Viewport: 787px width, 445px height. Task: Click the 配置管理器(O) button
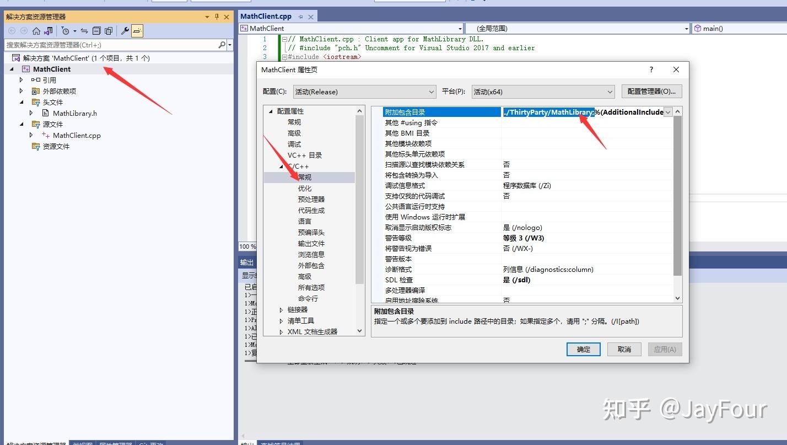coord(651,91)
